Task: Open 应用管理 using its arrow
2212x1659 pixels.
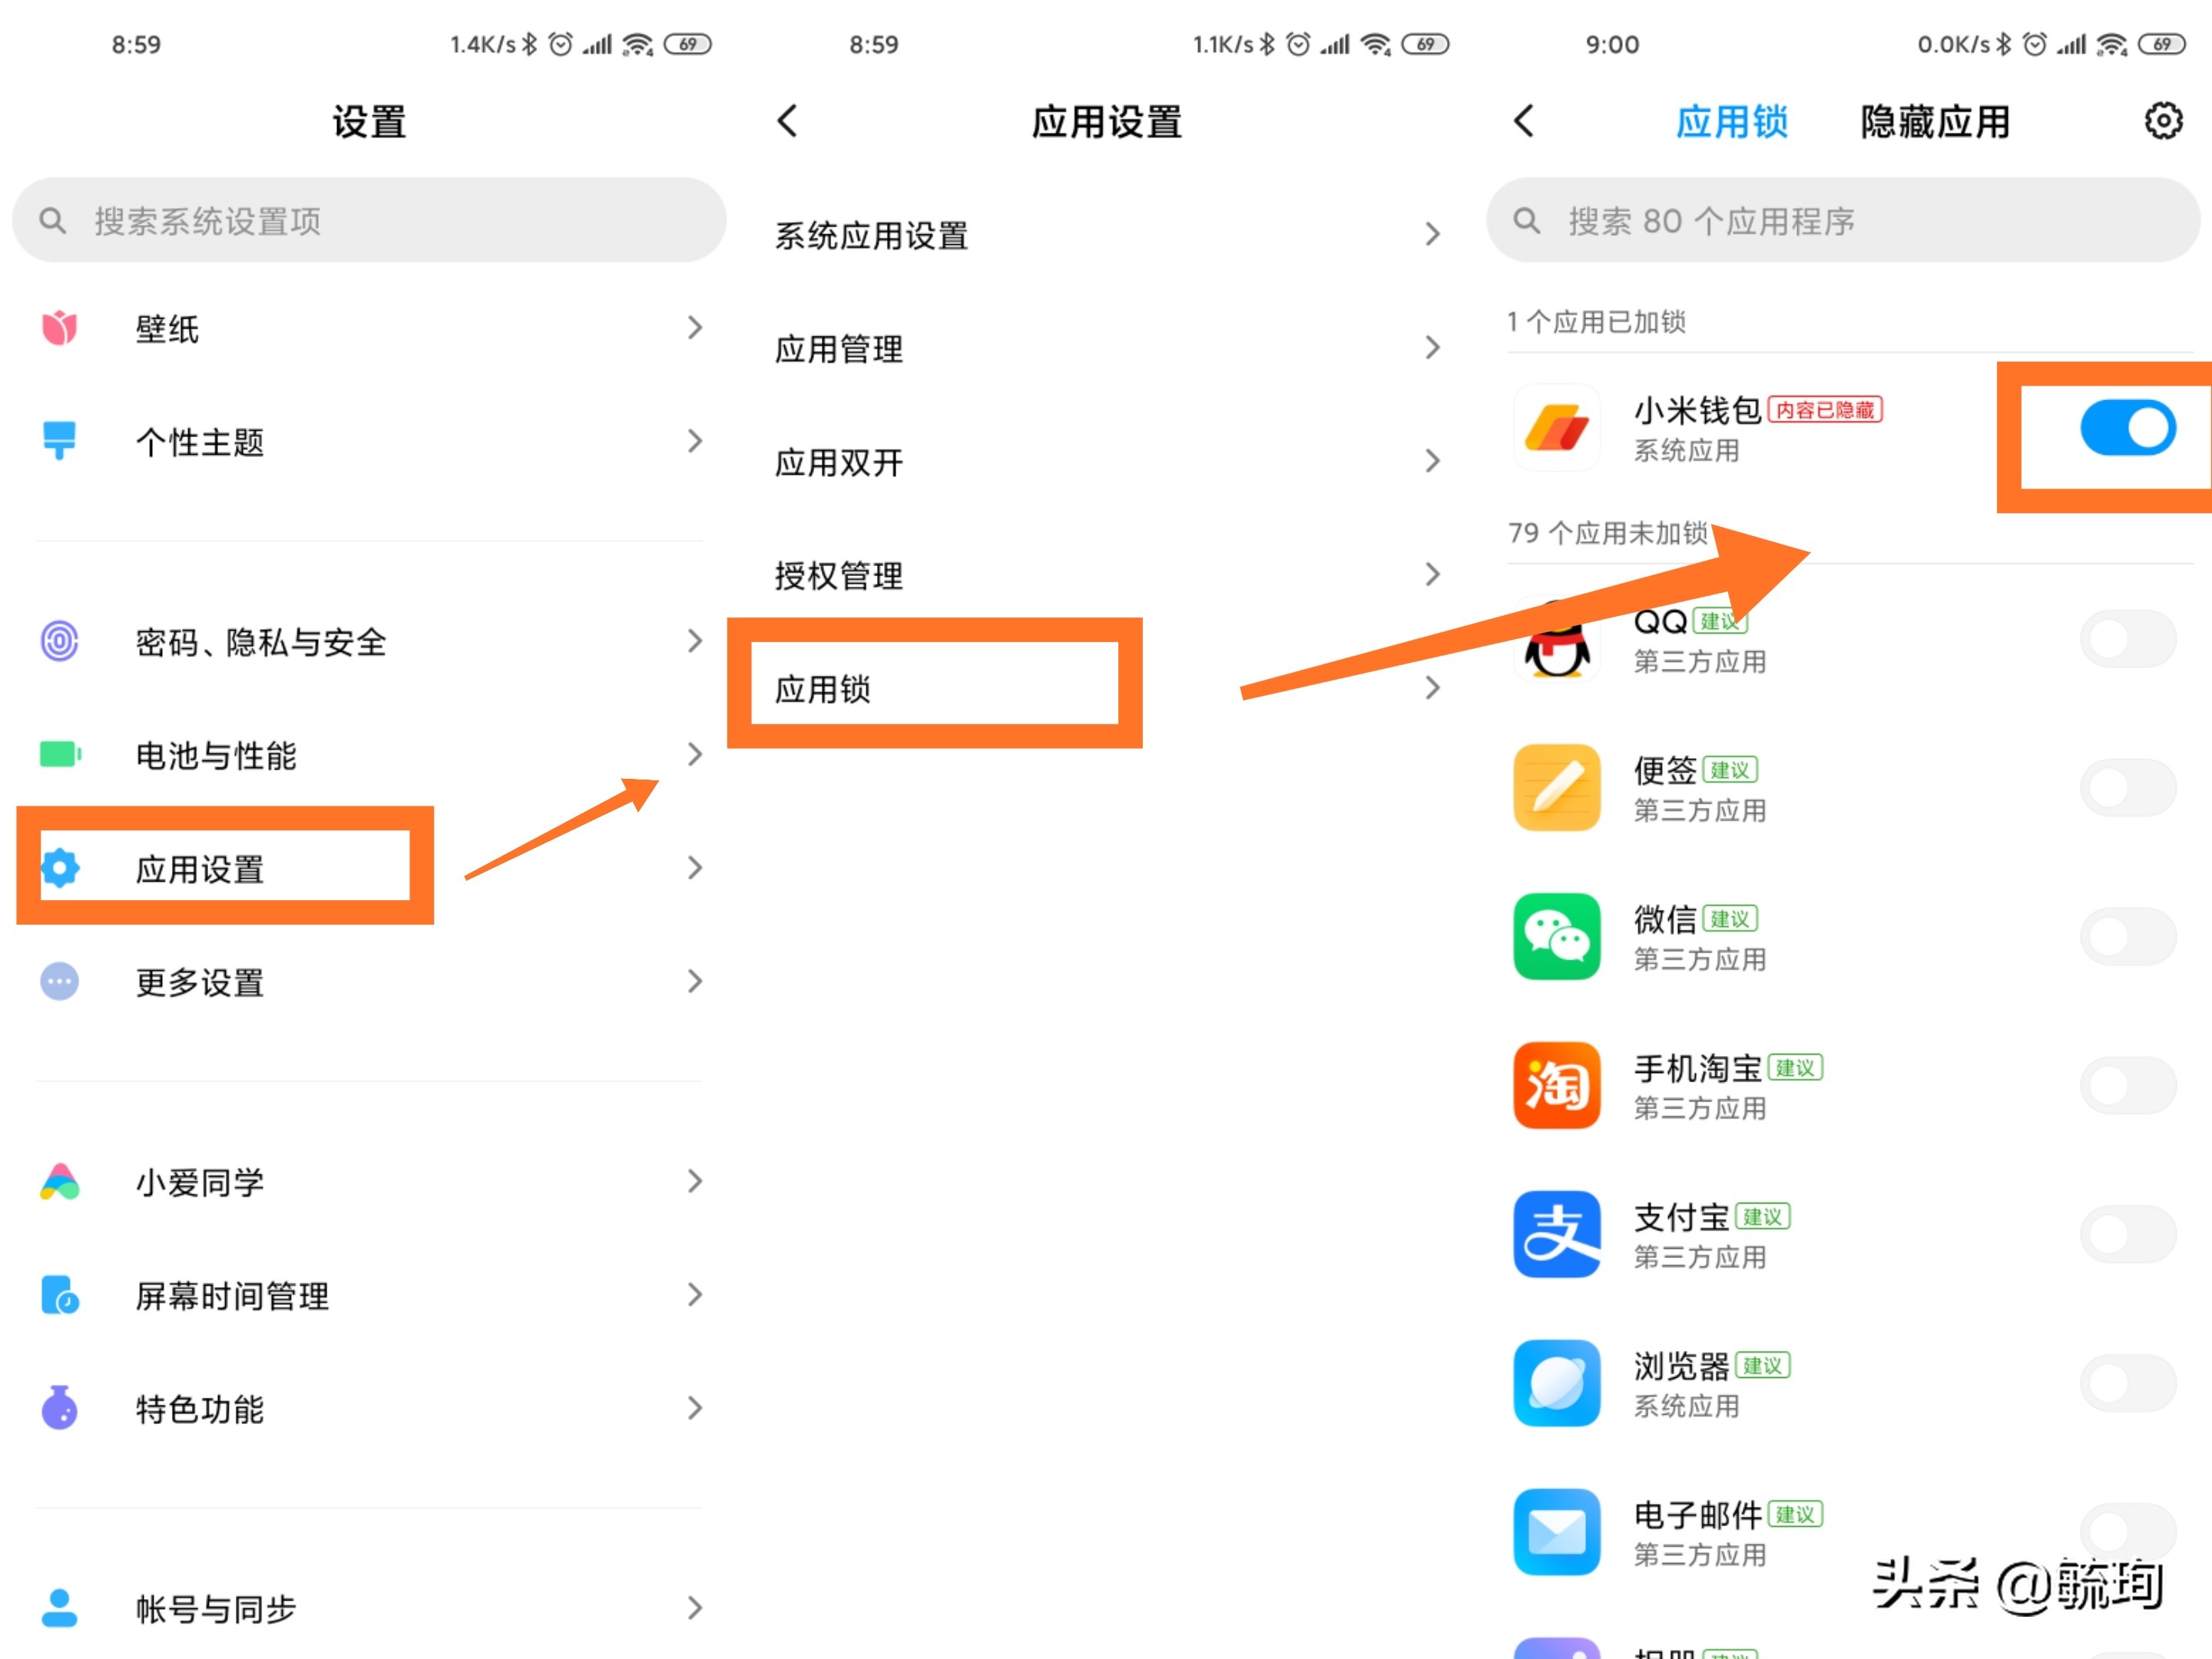Action: pyautogui.click(x=1434, y=347)
